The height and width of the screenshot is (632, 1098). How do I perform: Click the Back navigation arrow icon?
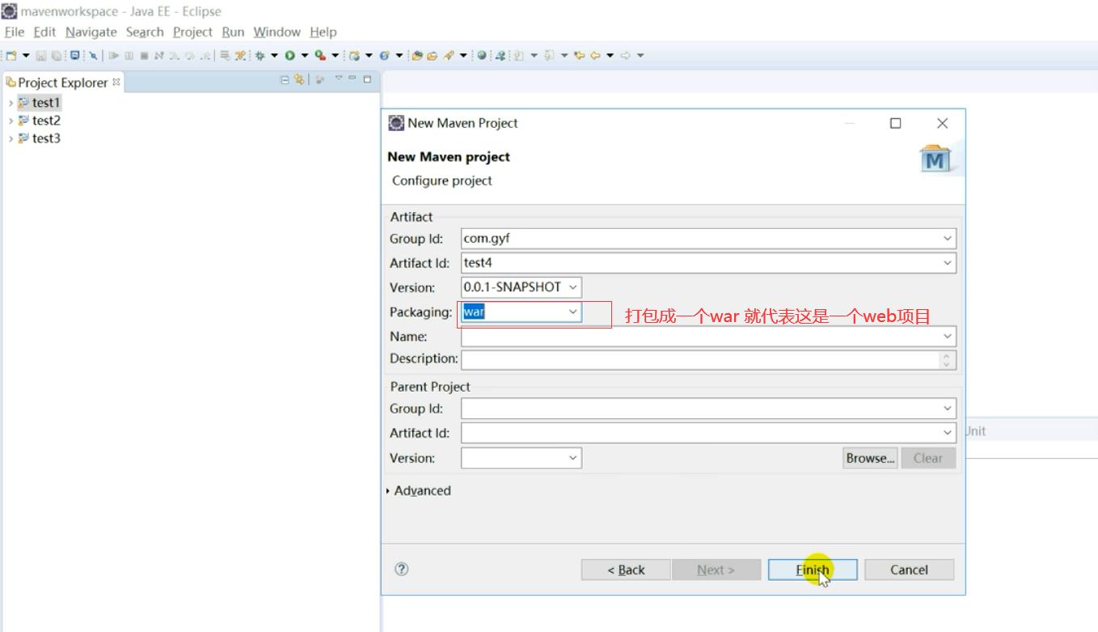[x=595, y=56]
